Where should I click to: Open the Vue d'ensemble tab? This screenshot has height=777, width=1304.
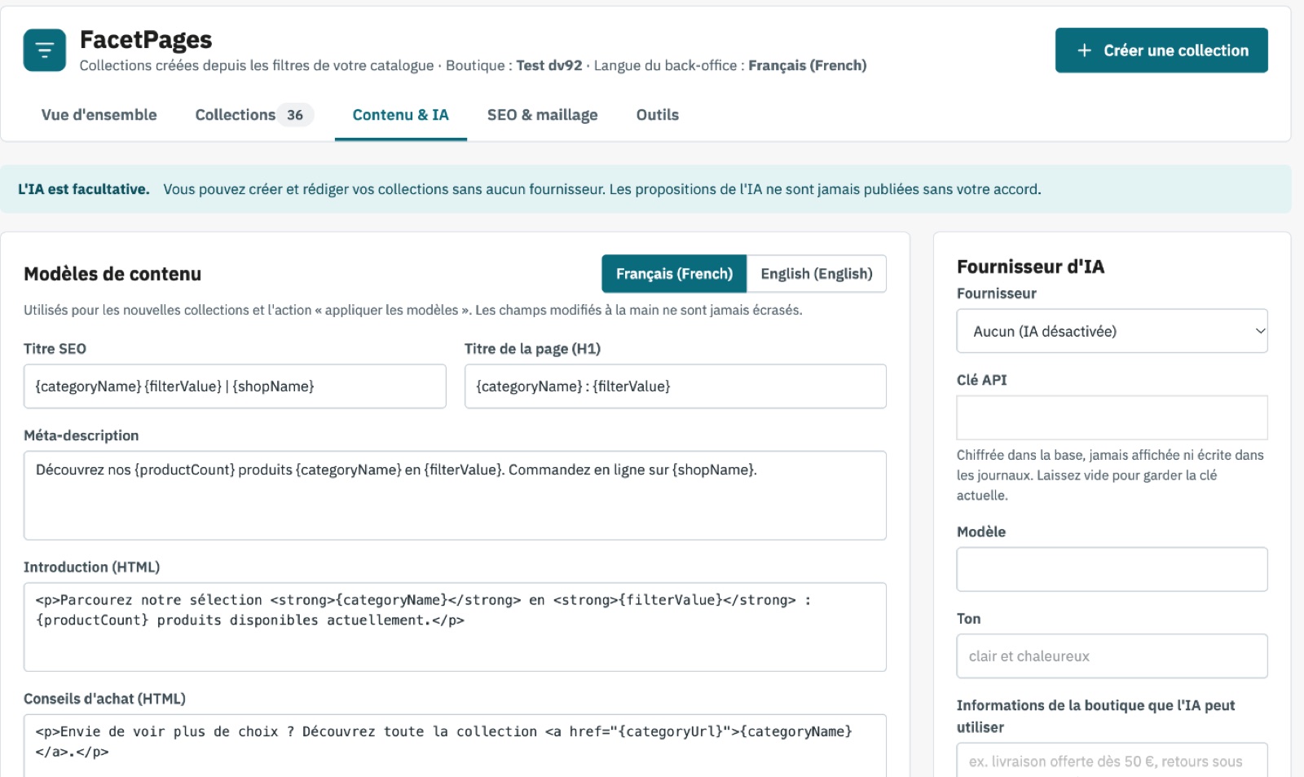click(x=99, y=115)
